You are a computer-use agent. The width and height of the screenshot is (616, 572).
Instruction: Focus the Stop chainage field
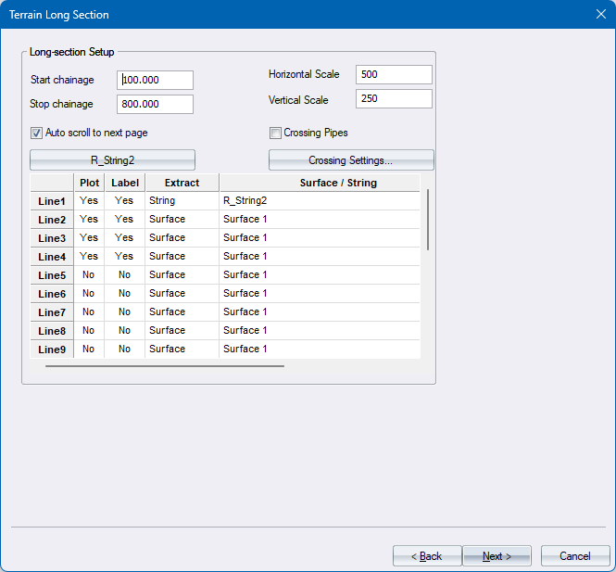[x=156, y=105]
